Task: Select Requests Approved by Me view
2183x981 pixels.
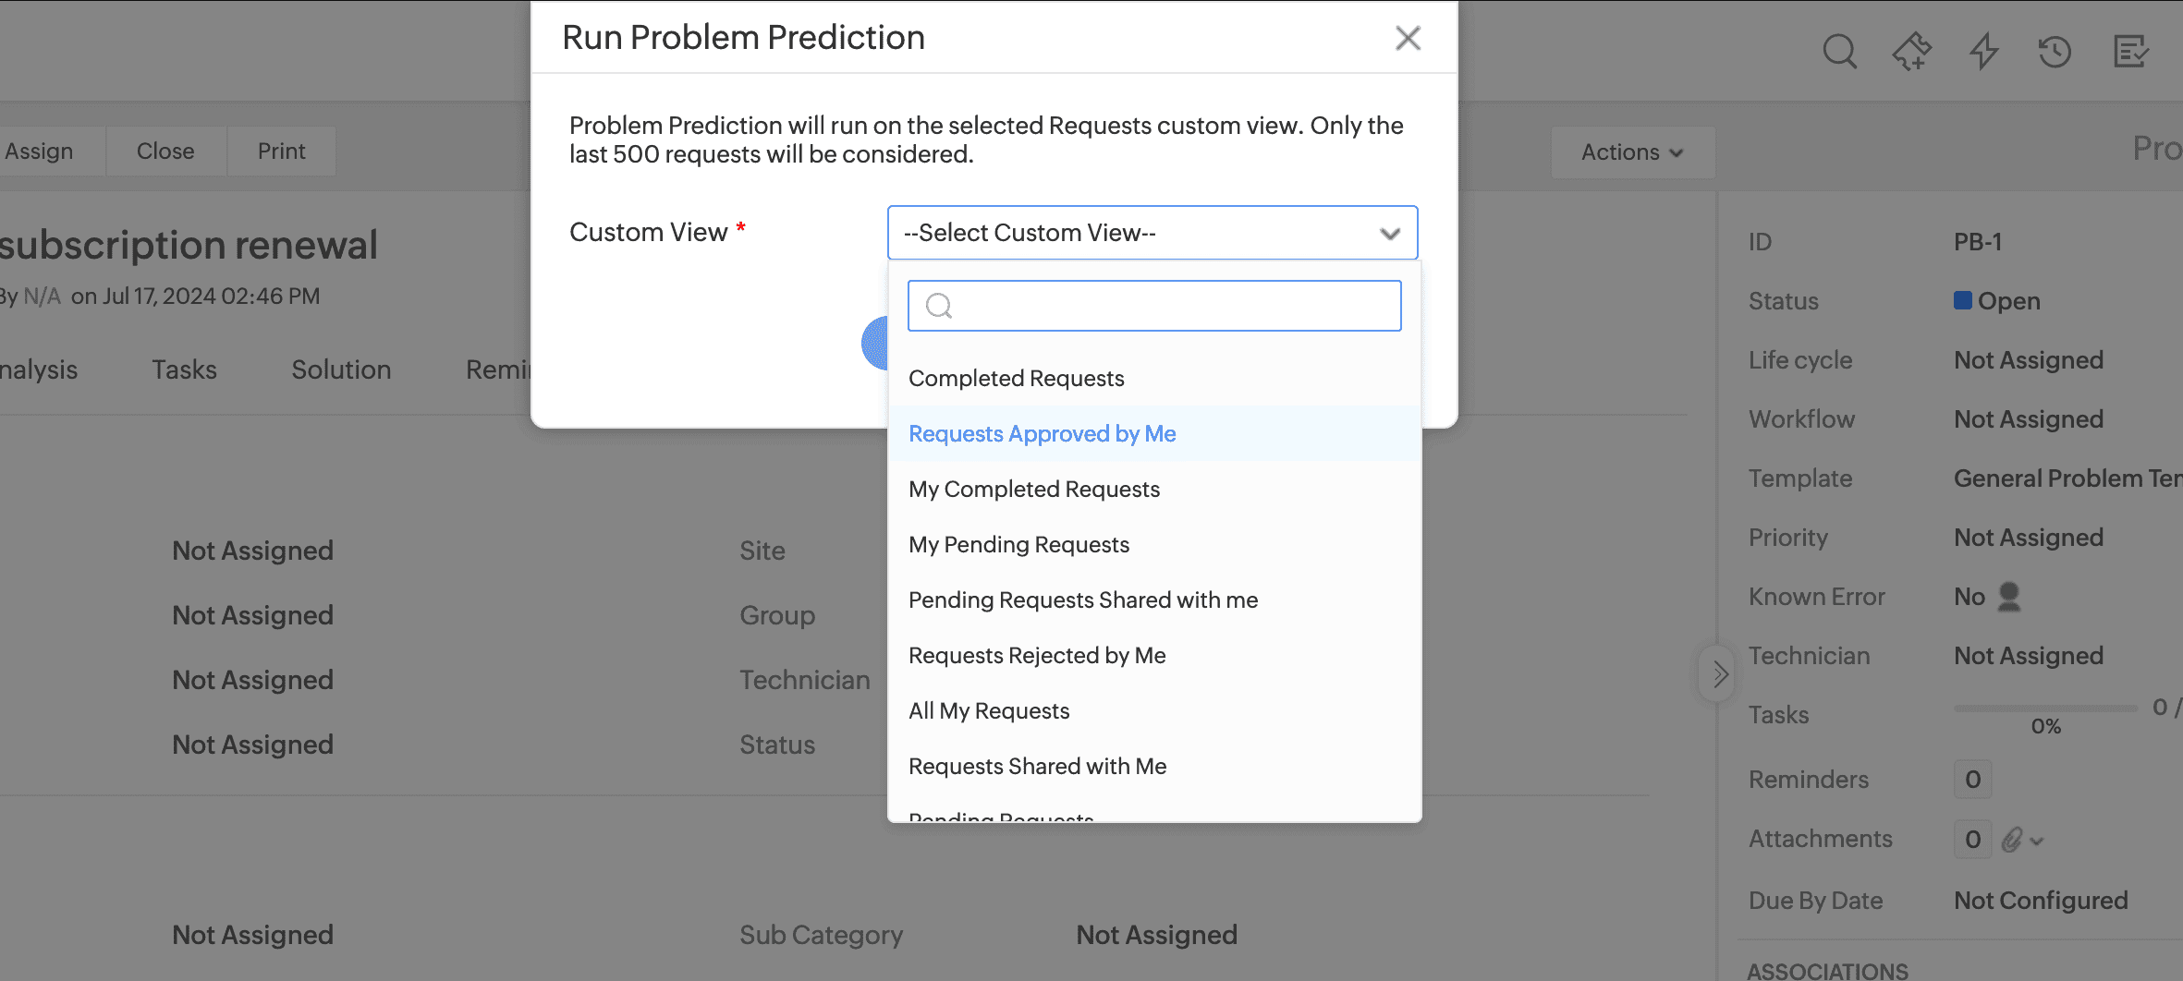Action: click(x=1043, y=433)
